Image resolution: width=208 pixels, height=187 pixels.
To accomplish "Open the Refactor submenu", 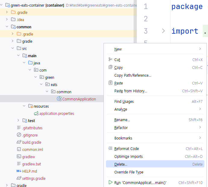I will click(155, 128).
